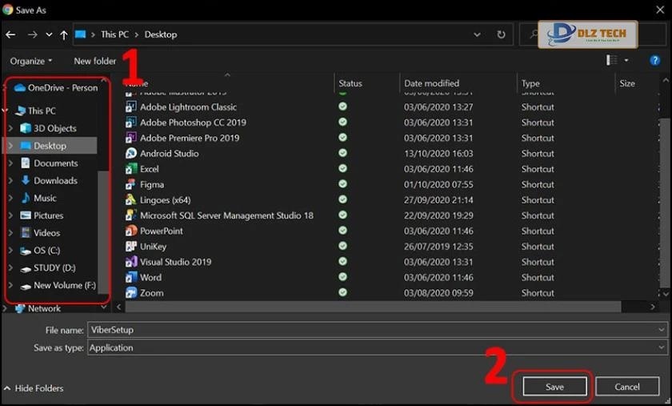Click the Cancel button
Image resolution: width=672 pixels, height=406 pixels.
[x=627, y=387]
